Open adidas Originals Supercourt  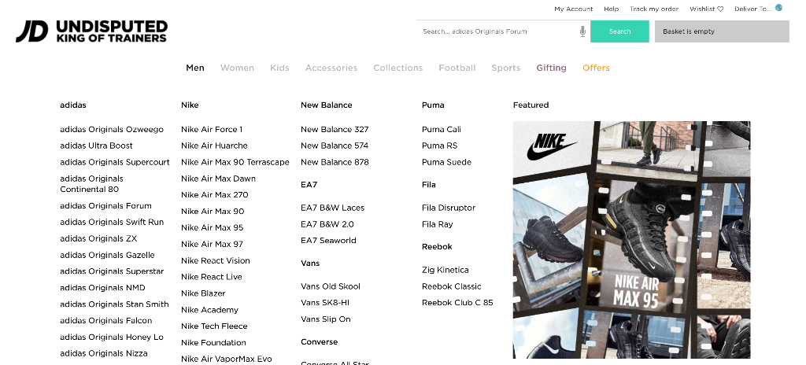(x=115, y=163)
